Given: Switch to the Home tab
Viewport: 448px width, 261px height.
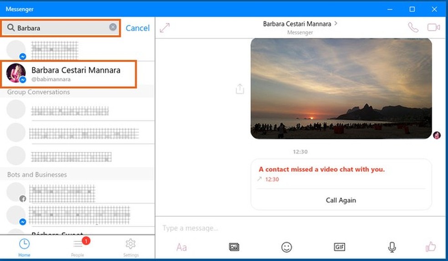Looking at the screenshot, I should (x=24, y=247).
